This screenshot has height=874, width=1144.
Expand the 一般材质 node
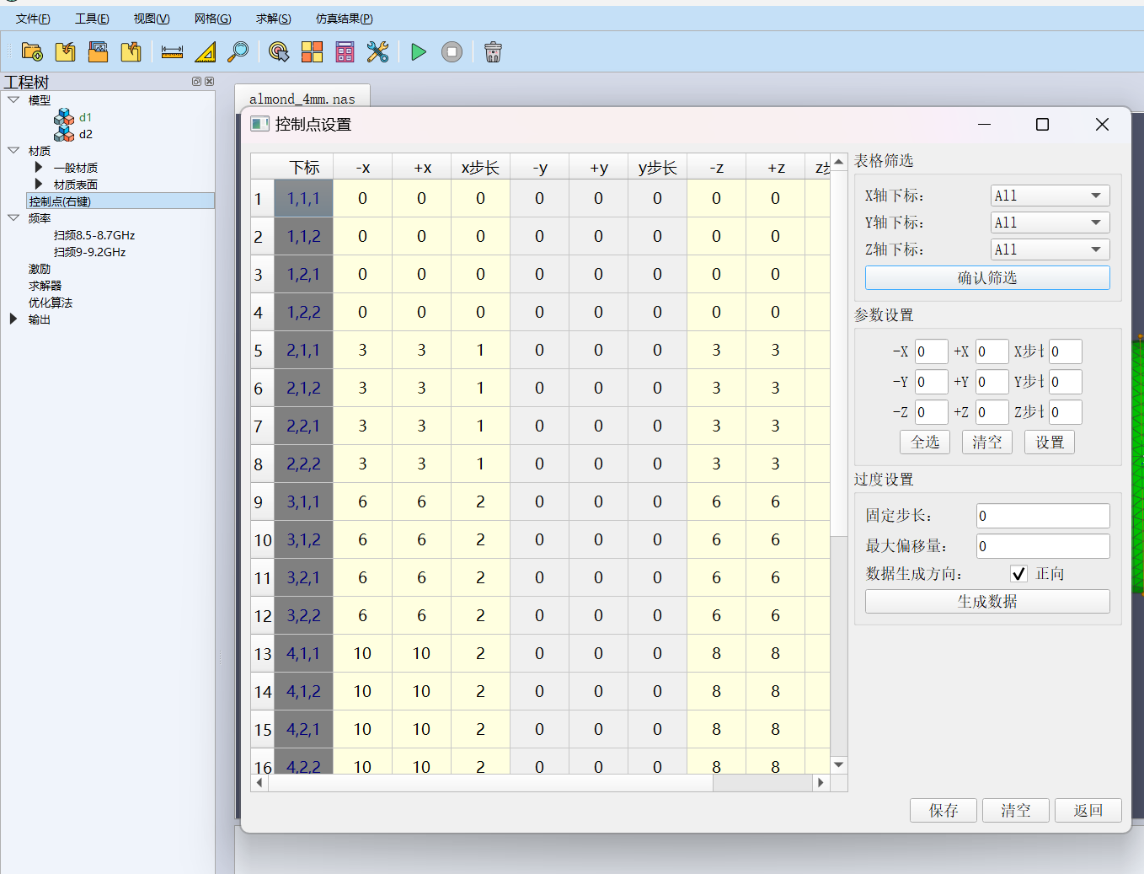pos(39,168)
